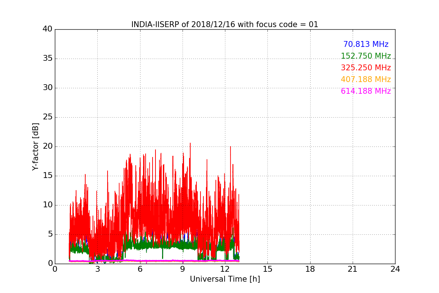Click y-axis tick value 35
Screen dimensions: 439x293
48,58
